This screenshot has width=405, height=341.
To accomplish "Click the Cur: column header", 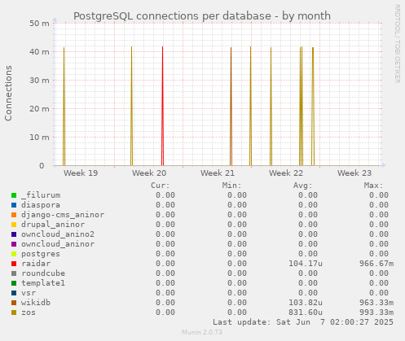I will 161,186.
